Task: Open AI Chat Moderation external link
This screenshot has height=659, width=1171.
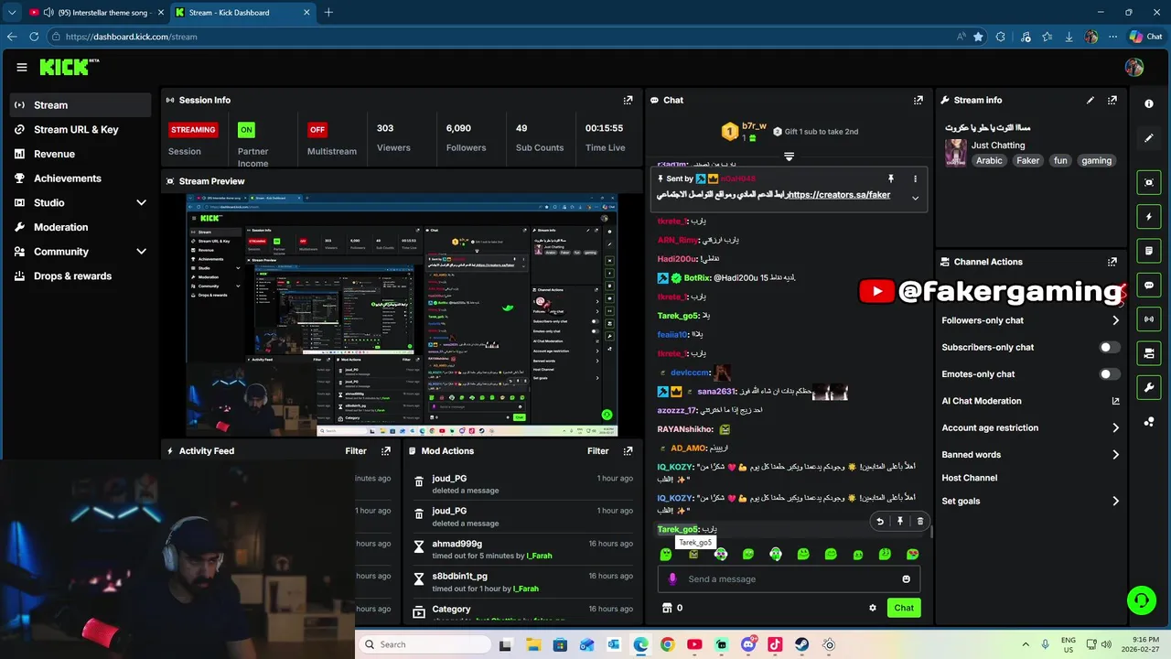Action: 1115,401
